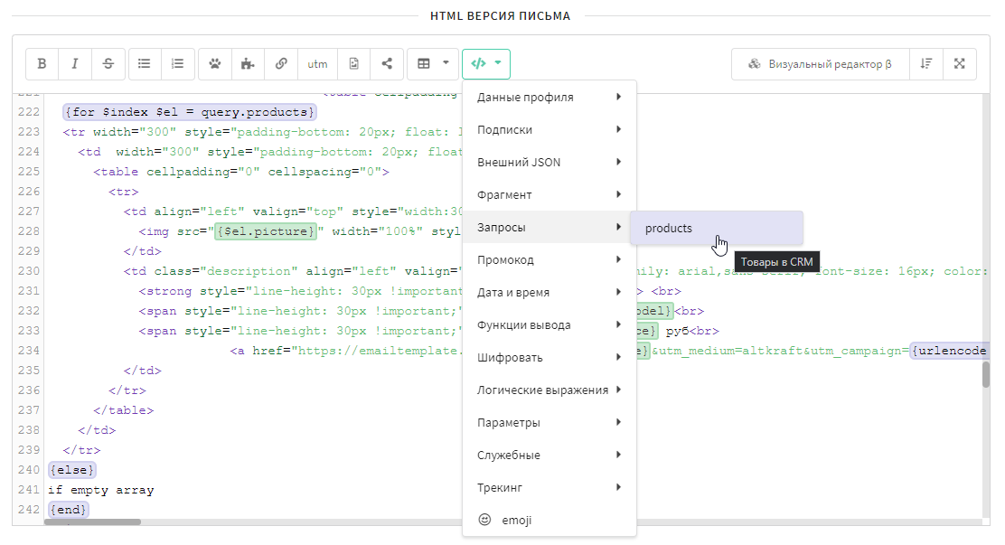Screen dimensions: 1005x545
Task: Click the <strong style code on line 231
Action: point(301,291)
